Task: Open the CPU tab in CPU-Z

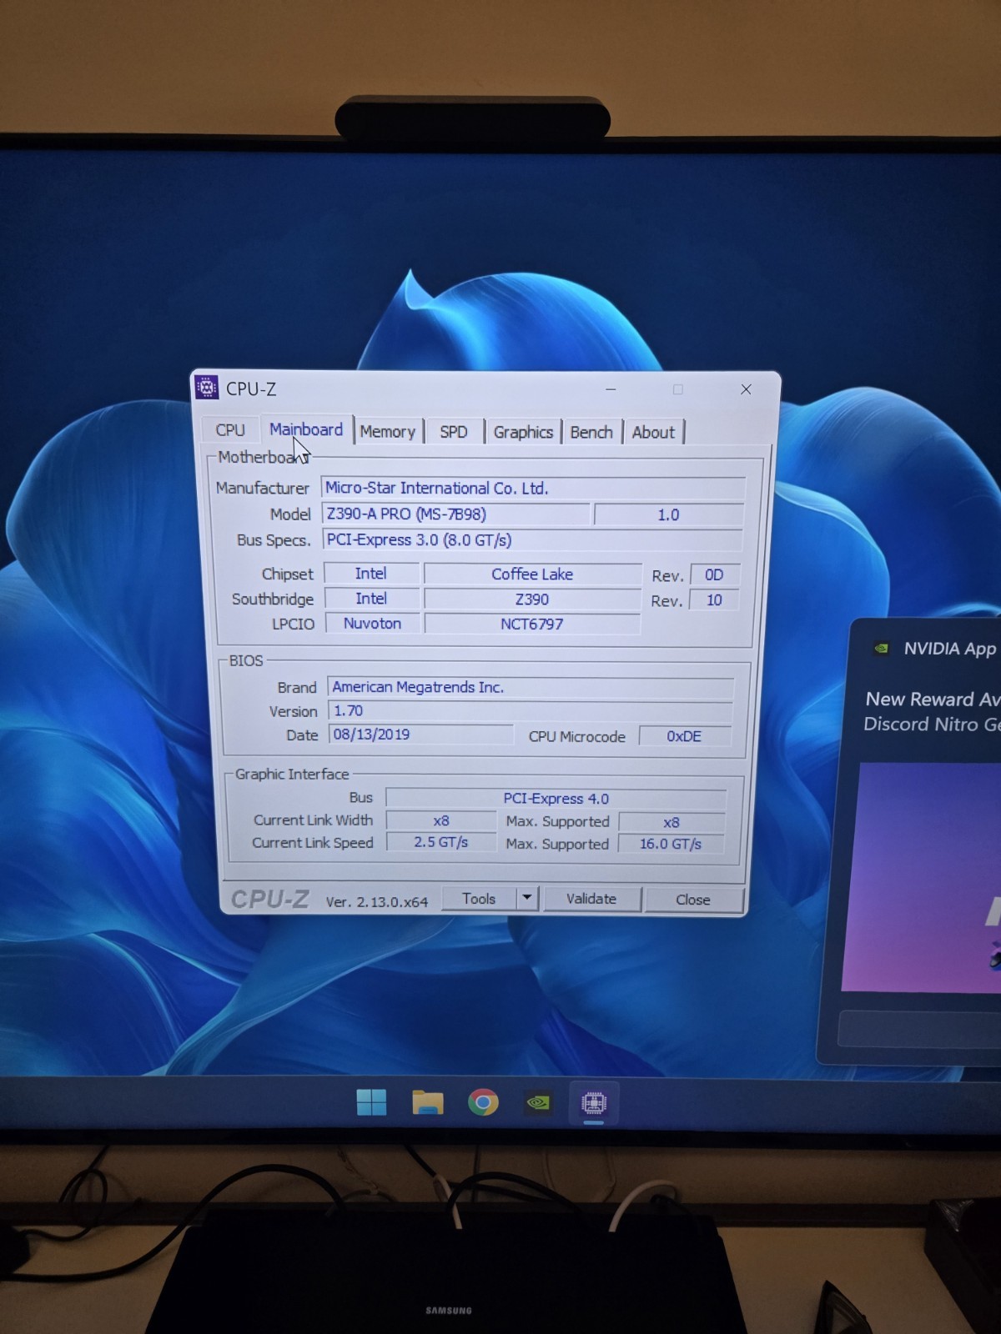Action: [230, 430]
